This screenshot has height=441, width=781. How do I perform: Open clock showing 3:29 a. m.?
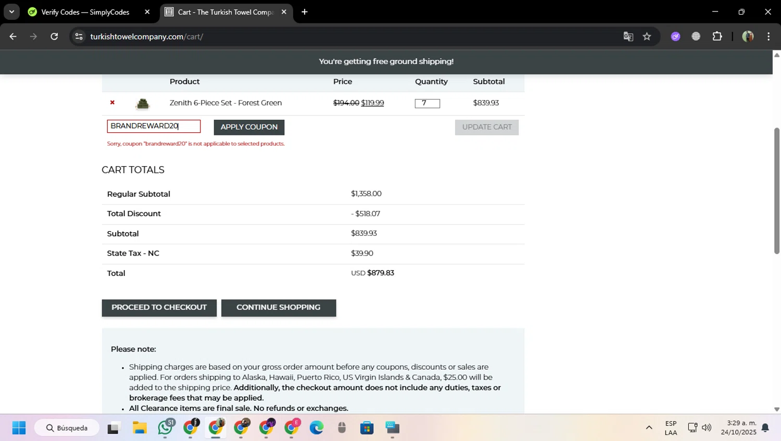click(x=738, y=428)
